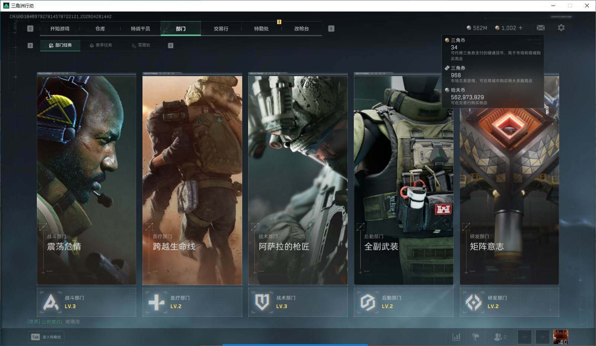596x346 pixels.
Task: Open settings via the gear icon
Action: coord(561,28)
